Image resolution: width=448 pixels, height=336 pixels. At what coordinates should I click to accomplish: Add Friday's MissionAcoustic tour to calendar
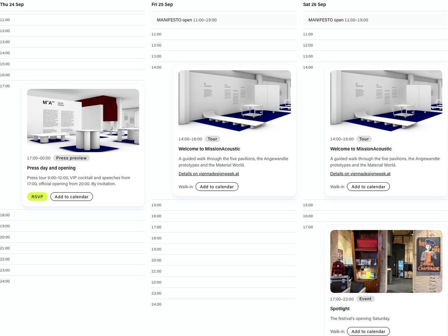[217, 187]
